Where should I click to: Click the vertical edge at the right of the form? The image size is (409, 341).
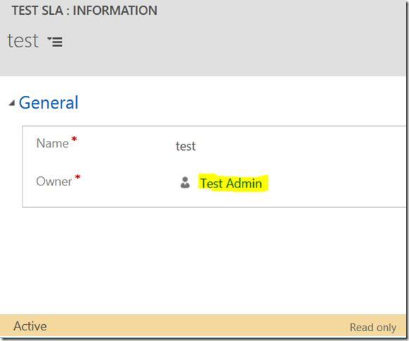407,170
